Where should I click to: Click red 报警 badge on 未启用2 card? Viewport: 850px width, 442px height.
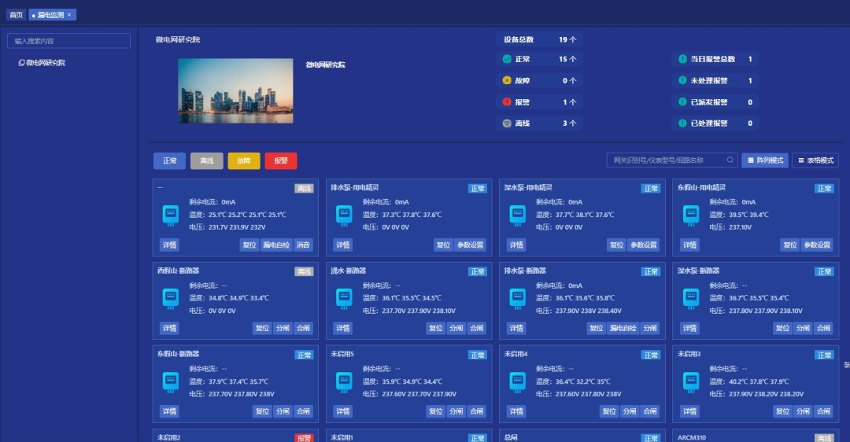click(304, 437)
